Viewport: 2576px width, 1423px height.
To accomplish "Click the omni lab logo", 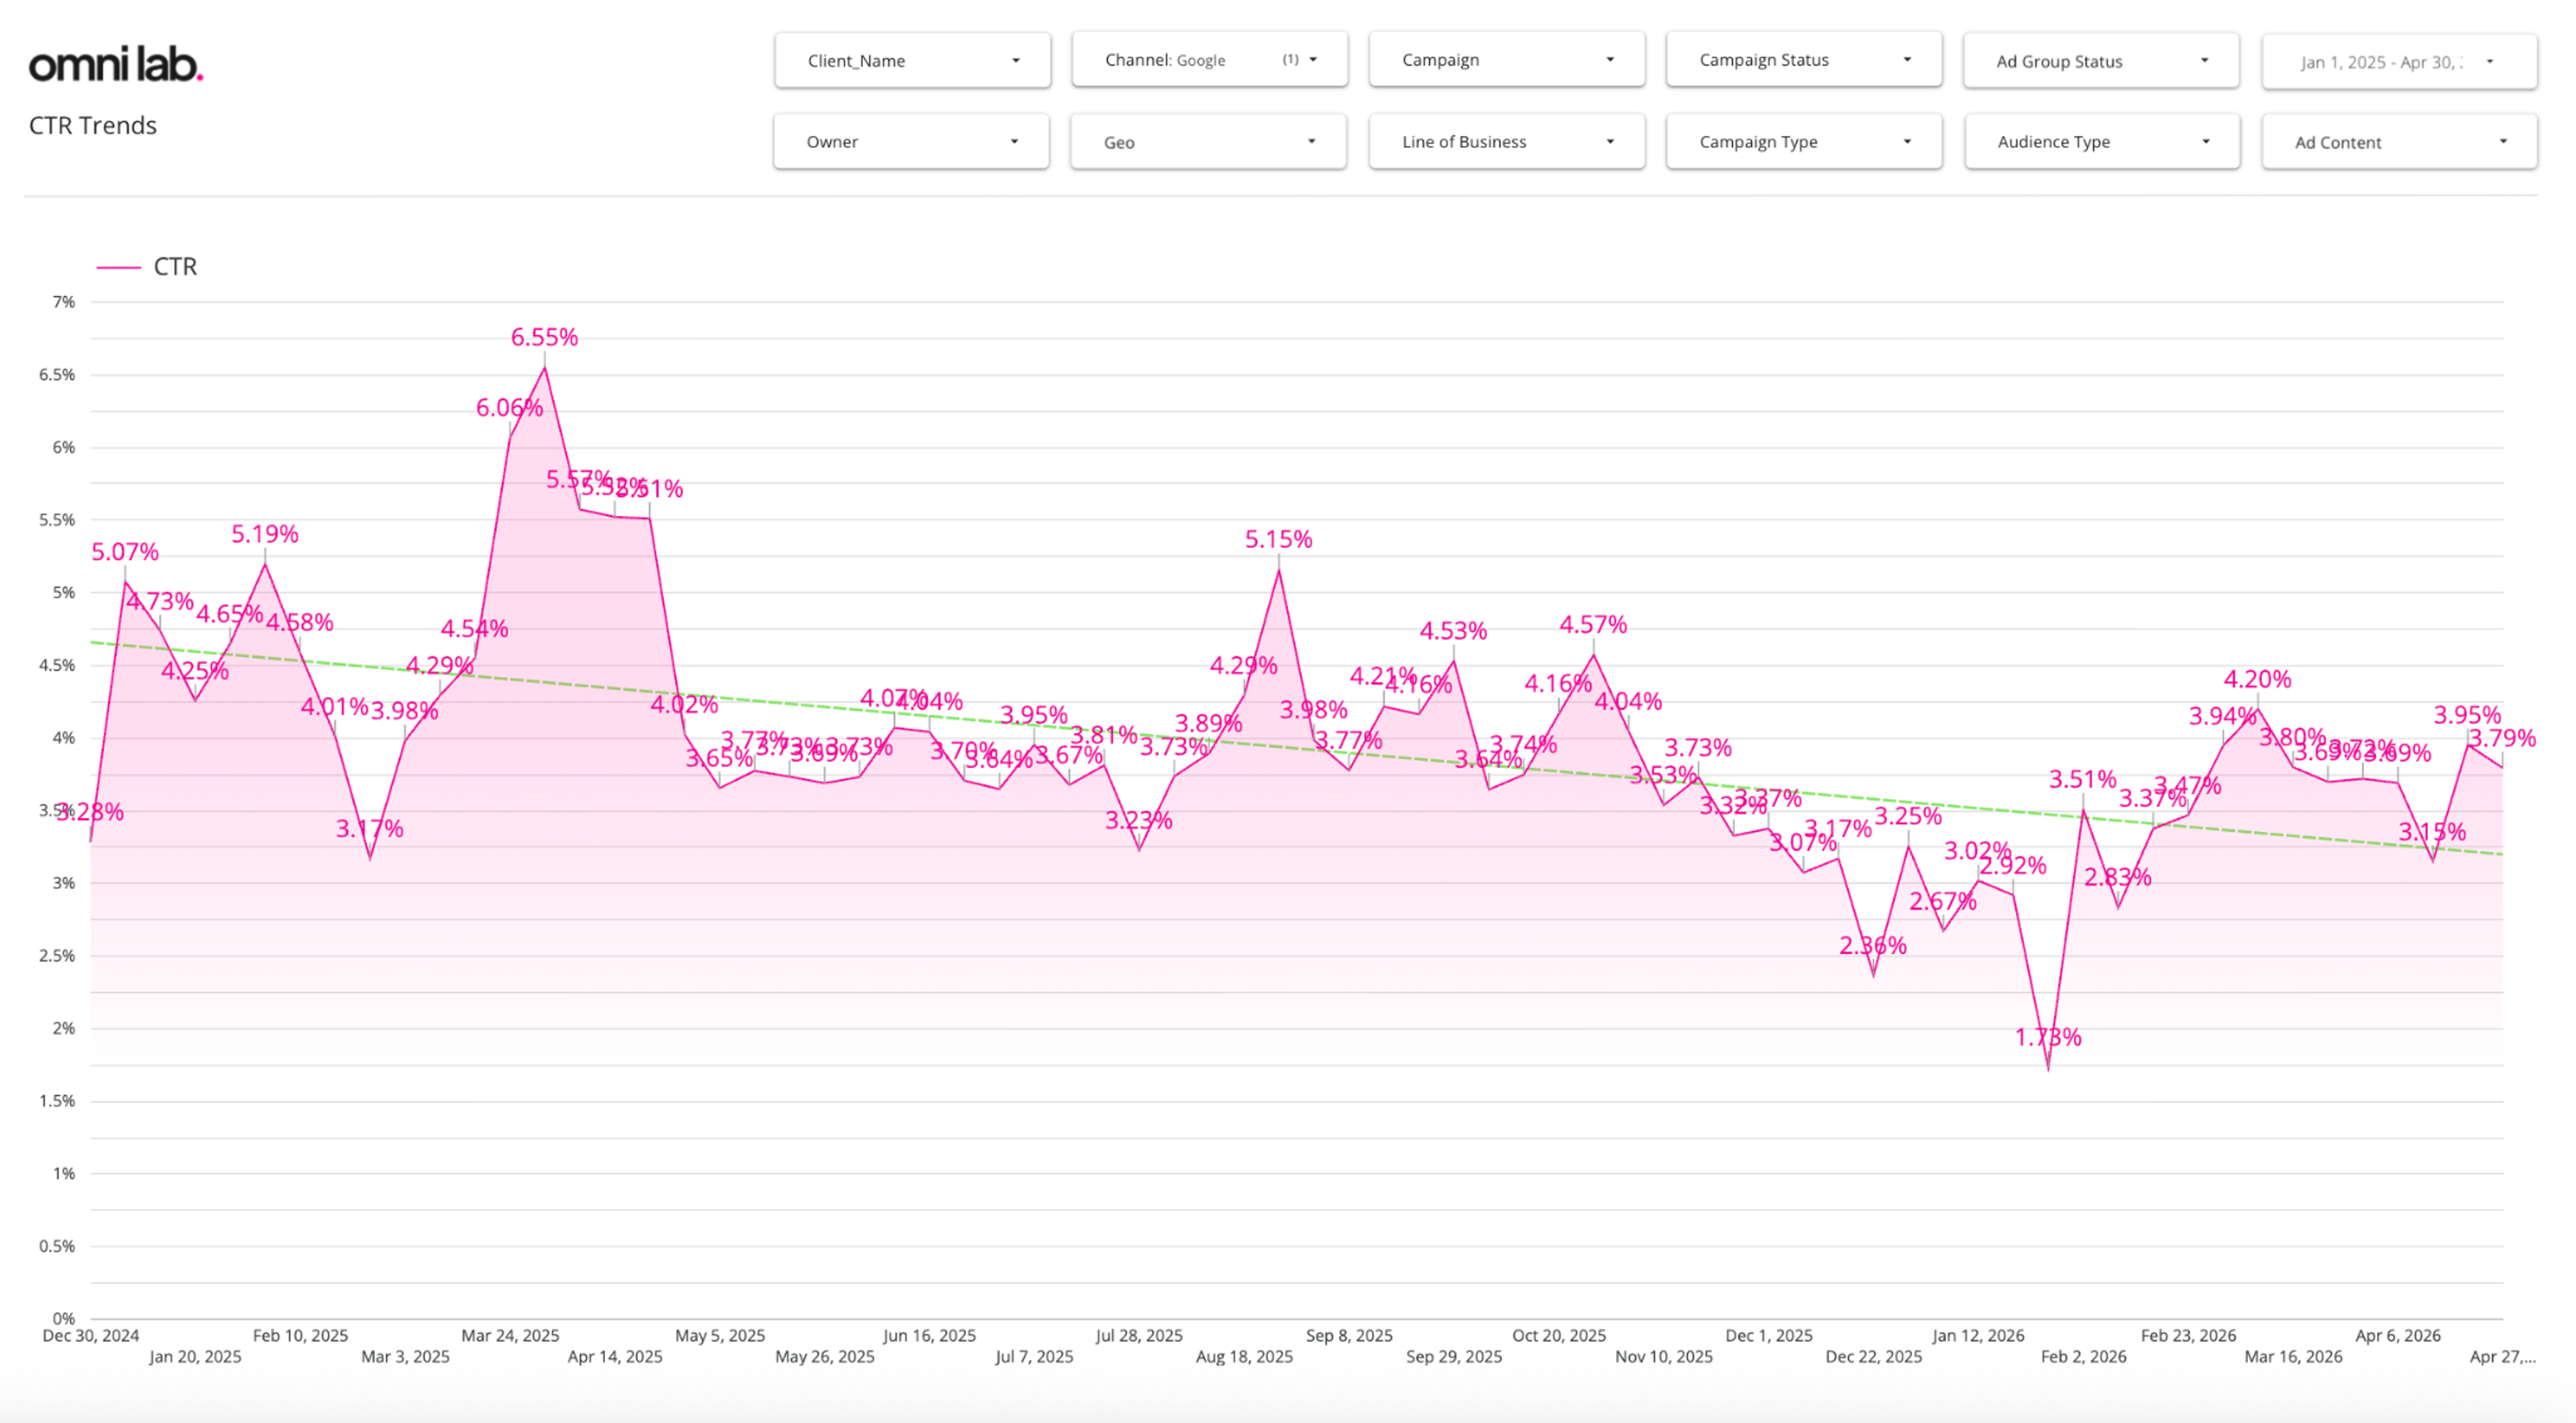I will 116,64.
